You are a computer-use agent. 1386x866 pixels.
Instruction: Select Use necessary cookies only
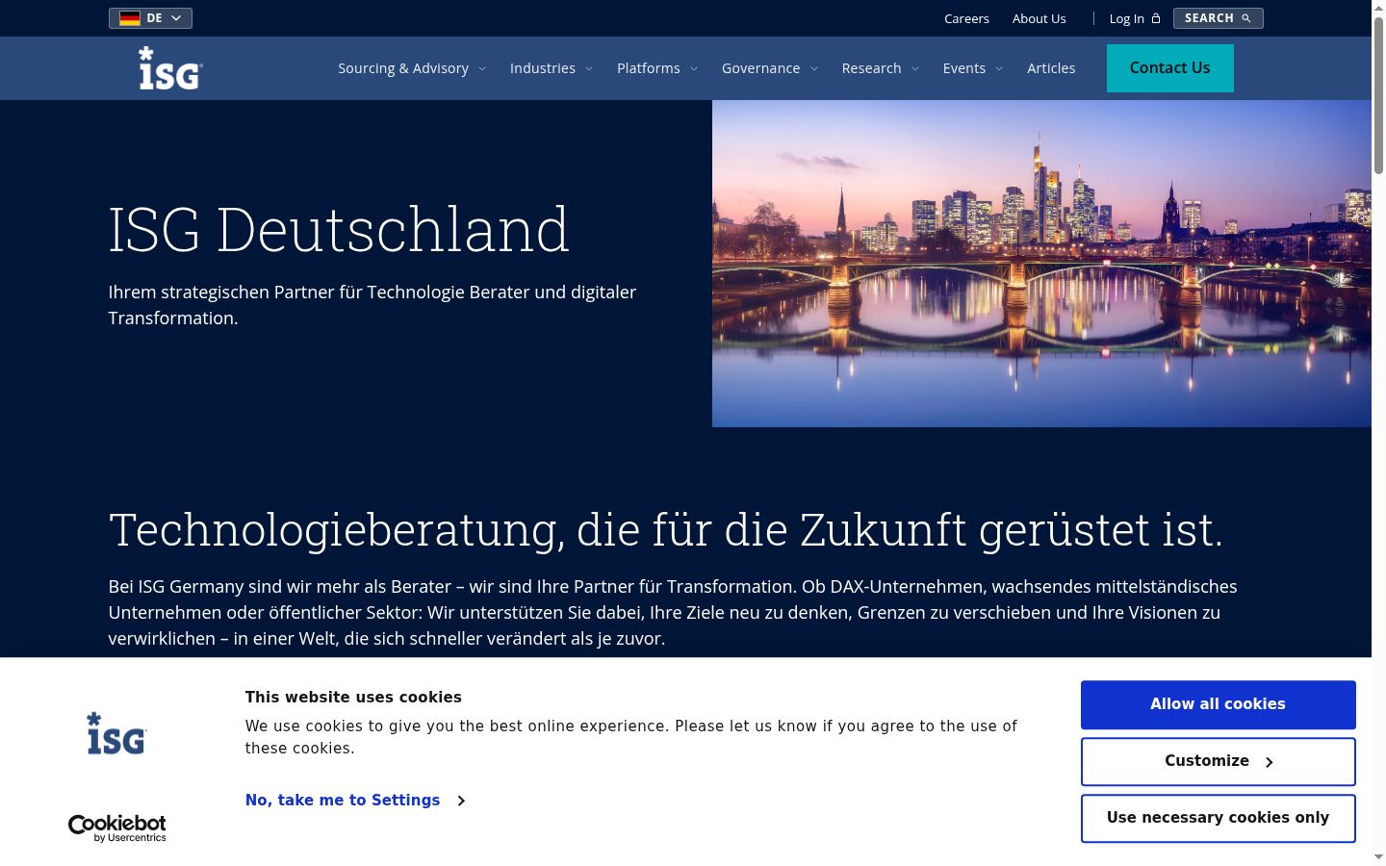coord(1219,818)
